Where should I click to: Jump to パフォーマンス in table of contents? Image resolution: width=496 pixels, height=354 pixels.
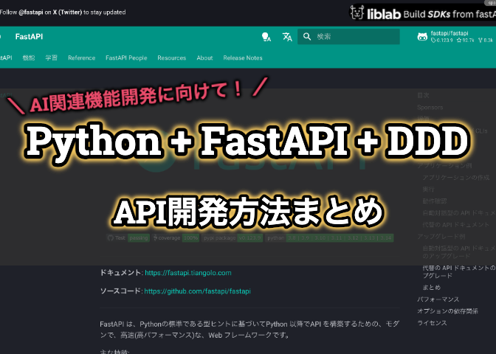tap(438, 299)
